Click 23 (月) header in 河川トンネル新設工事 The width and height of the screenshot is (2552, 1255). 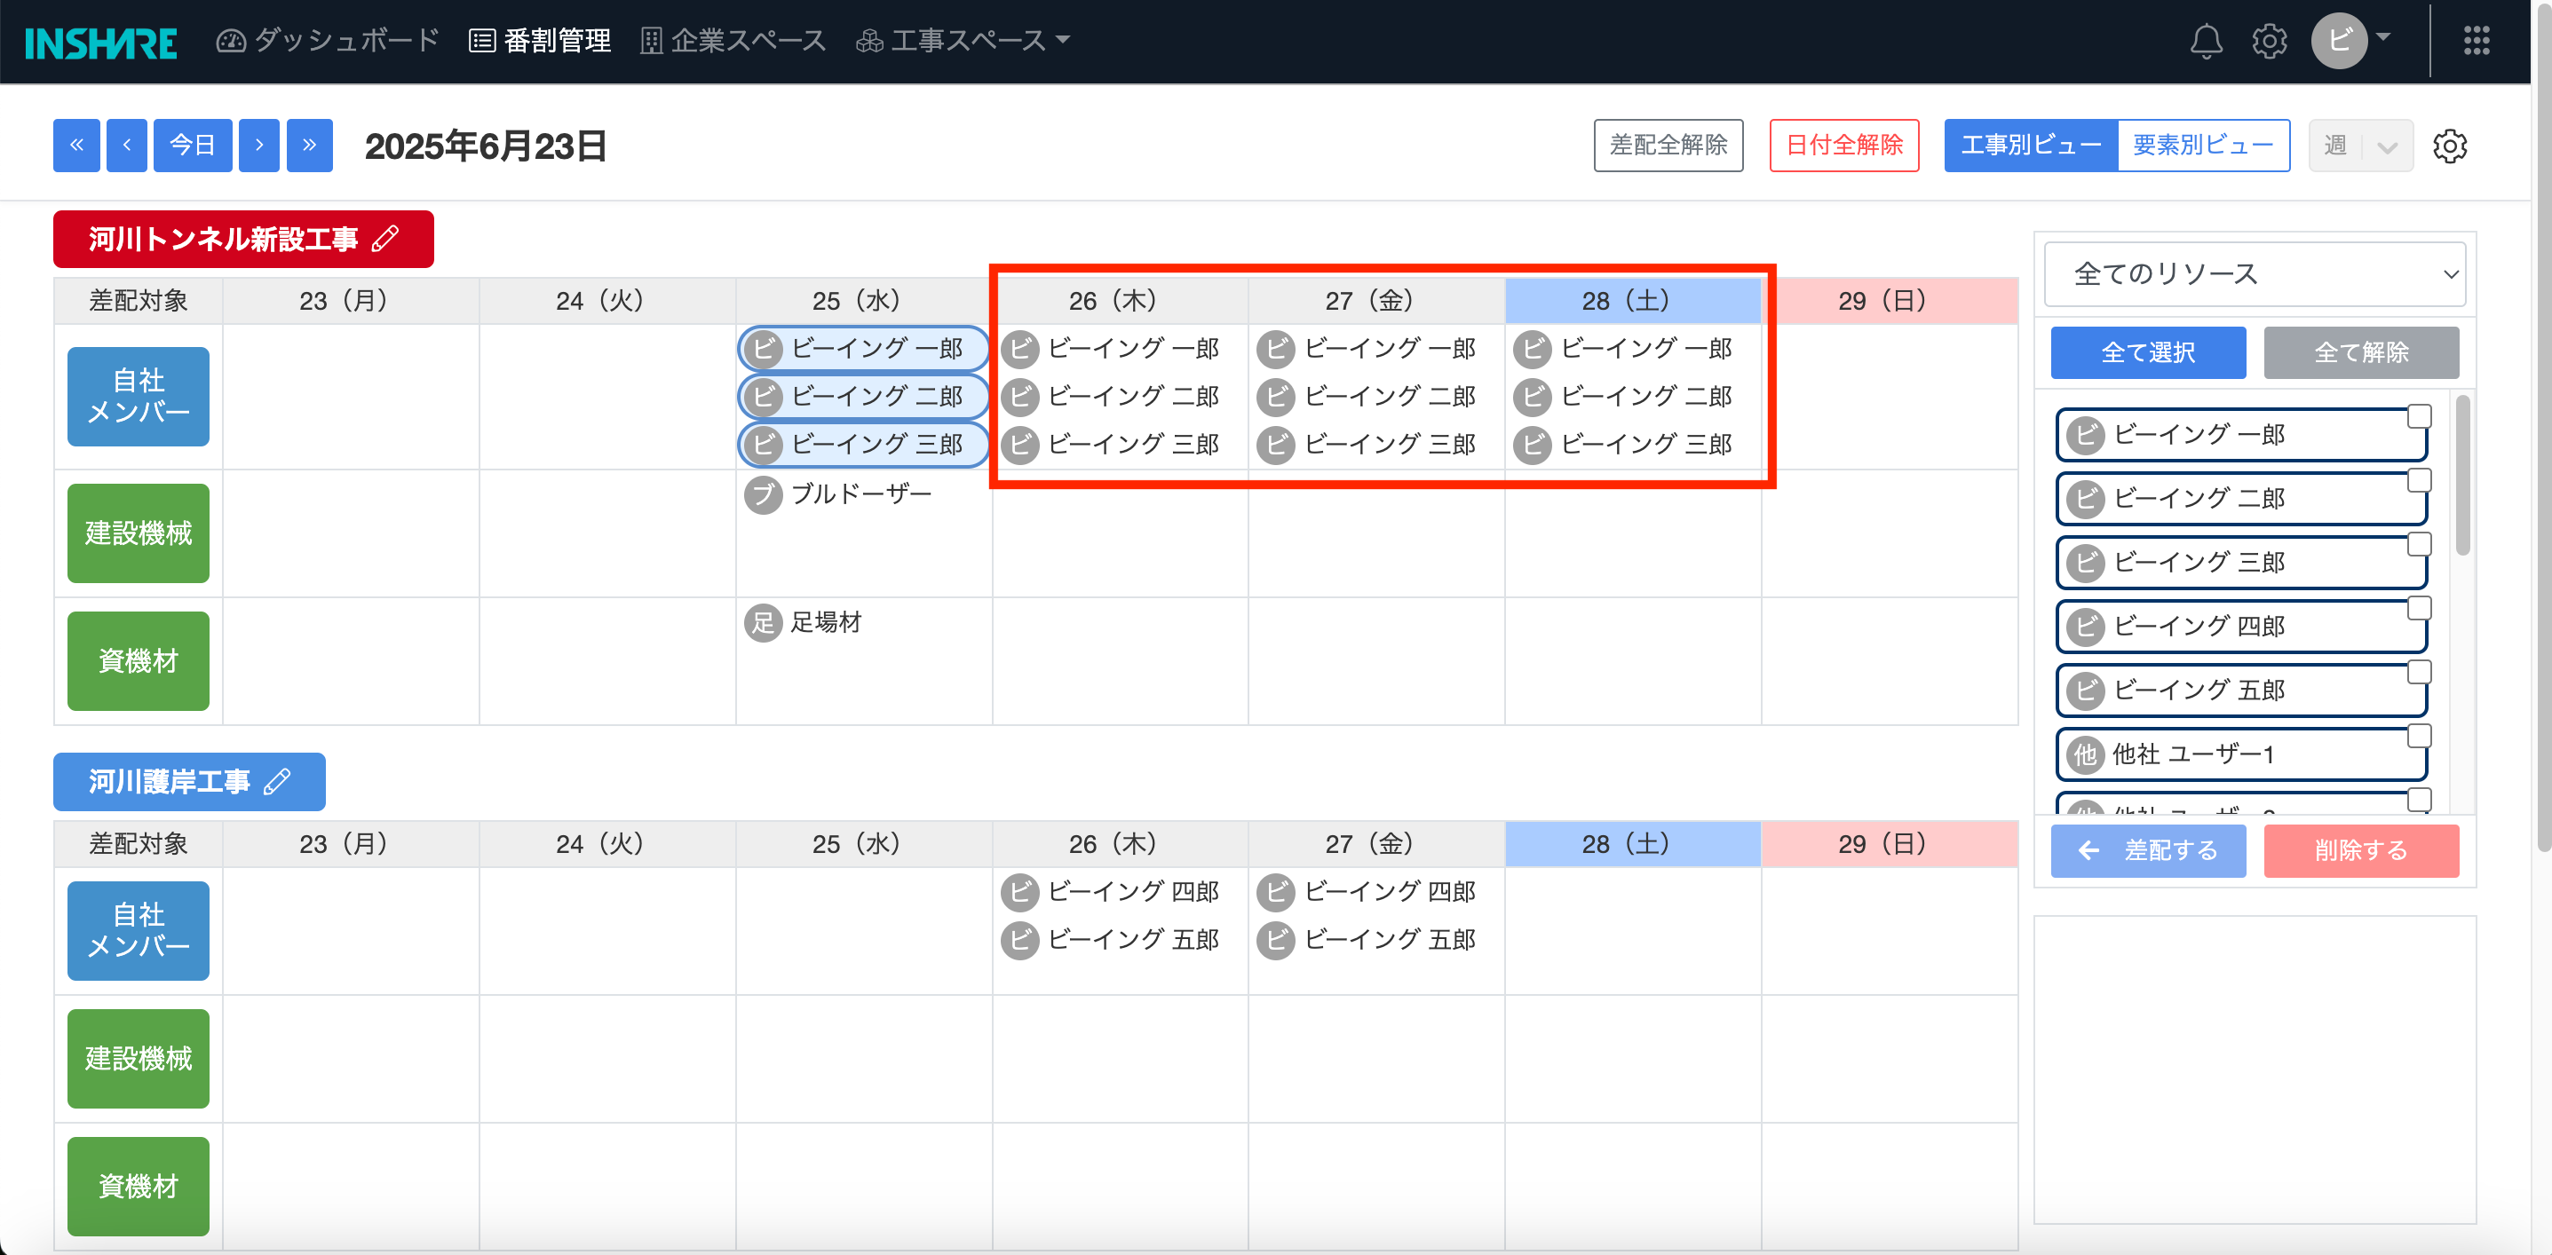[x=351, y=301]
